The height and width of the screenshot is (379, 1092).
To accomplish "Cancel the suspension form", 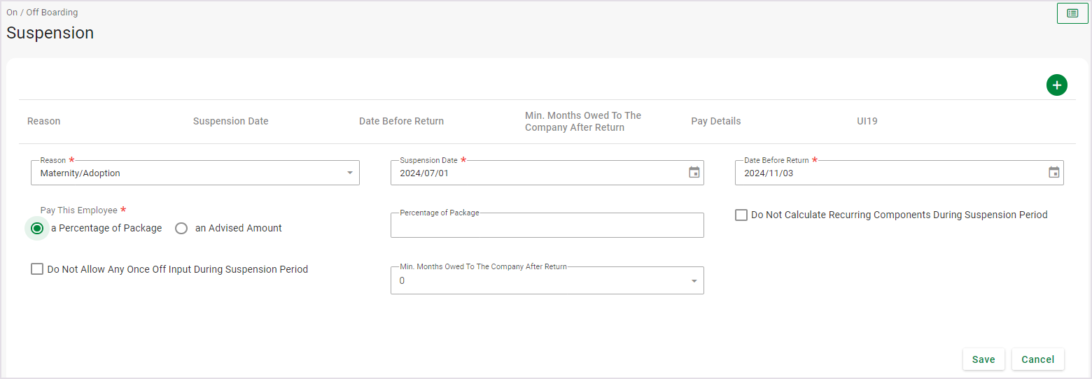I will coord(1037,359).
